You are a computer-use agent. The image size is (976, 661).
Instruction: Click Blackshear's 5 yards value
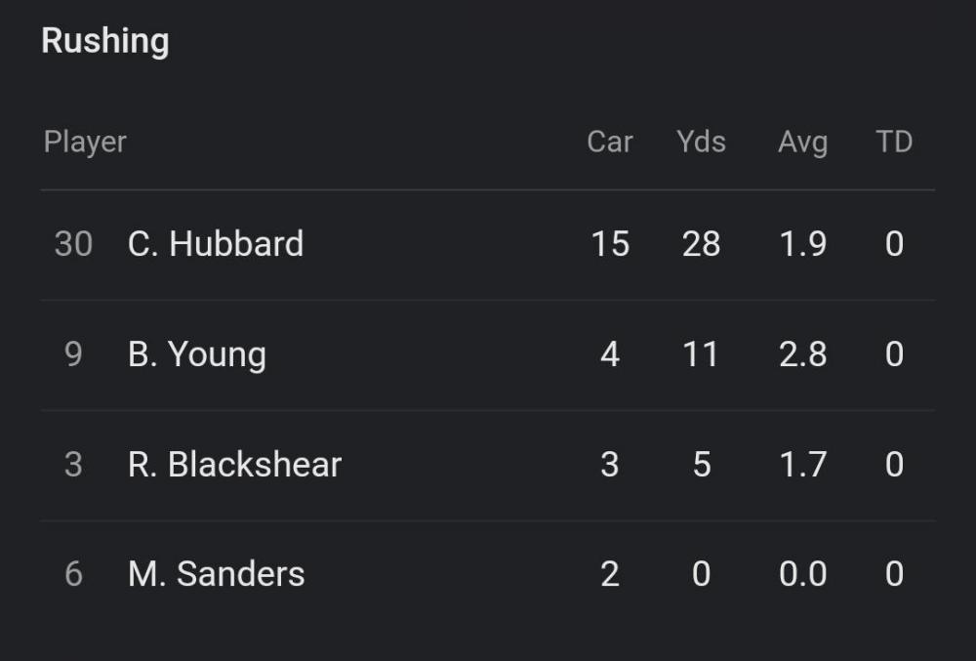(x=701, y=464)
